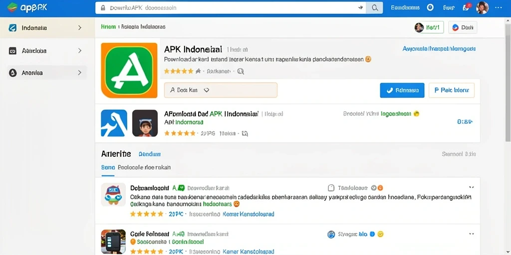Click the magnifier icon after APK Indonesia rating

click(241, 71)
